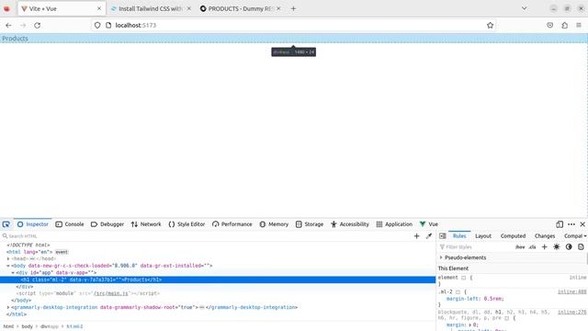Open the Memory panel
The width and height of the screenshot is (588, 331).
point(274,224)
